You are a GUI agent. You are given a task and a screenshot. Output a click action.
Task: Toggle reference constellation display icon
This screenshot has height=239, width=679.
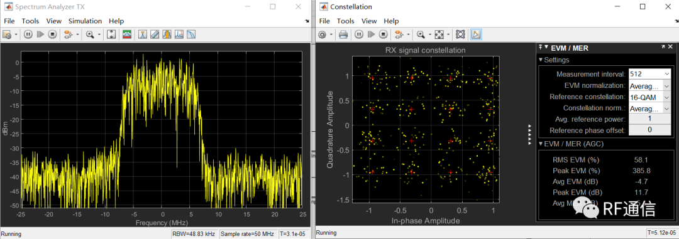pyautogui.click(x=461, y=35)
